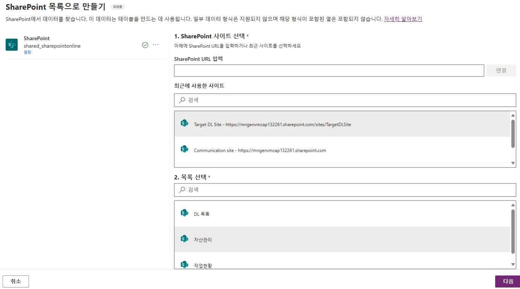Click the Communication site SharePoint icon
The image size is (520, 289).
(184, 149)
